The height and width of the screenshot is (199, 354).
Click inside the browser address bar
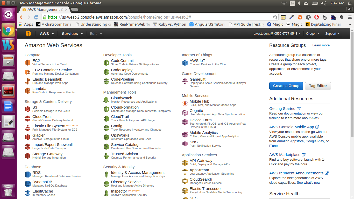(x=155, y=17)
